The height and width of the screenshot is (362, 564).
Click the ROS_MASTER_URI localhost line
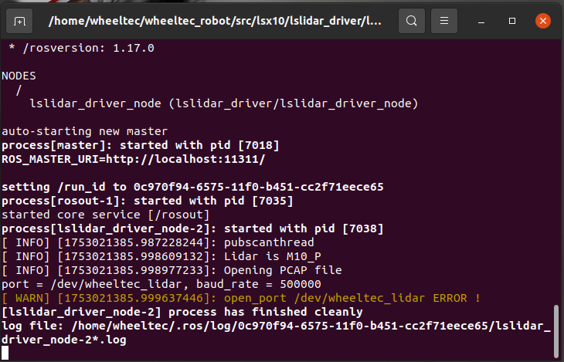point(134,159)
